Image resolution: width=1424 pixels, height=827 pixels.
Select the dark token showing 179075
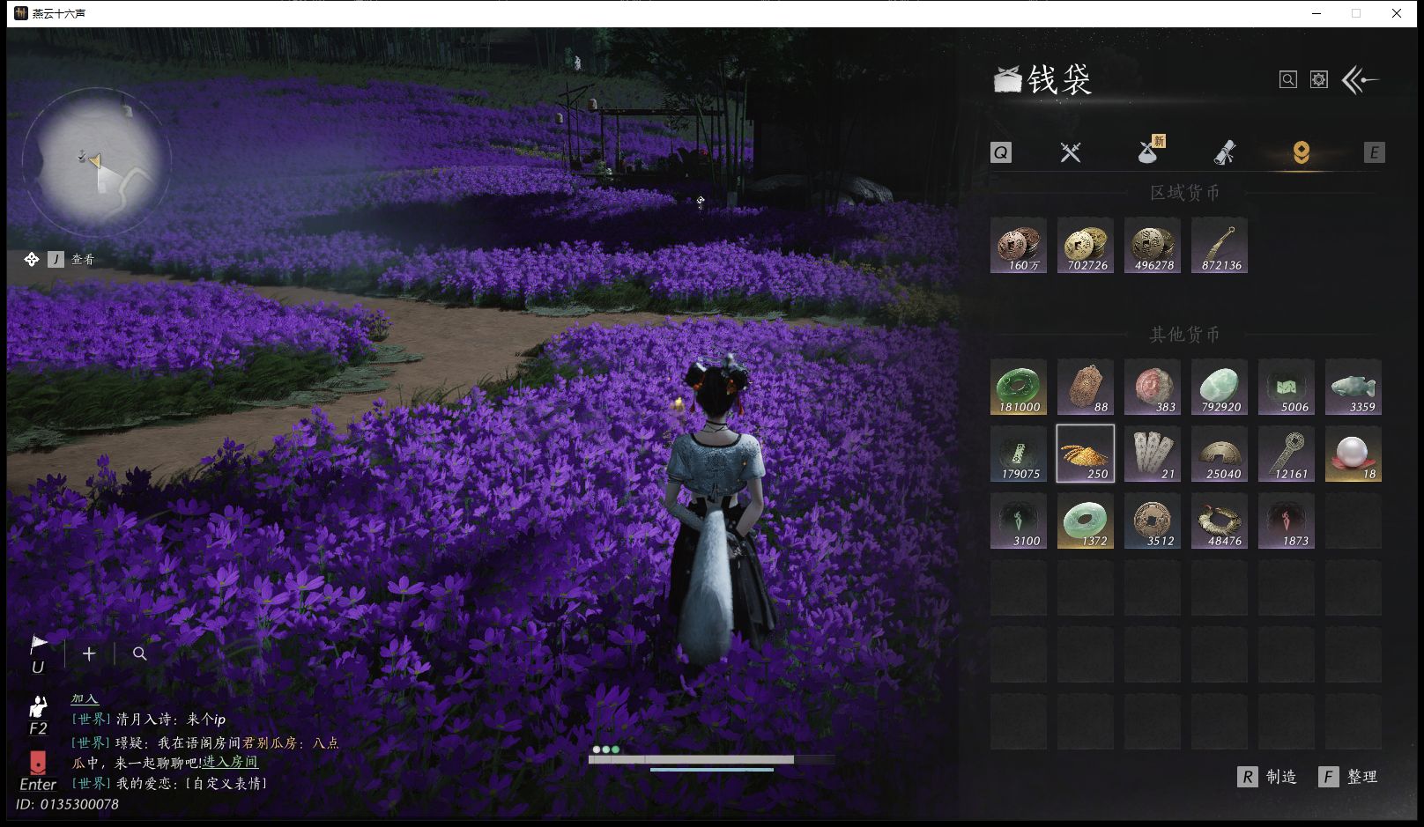(x=1019, y=454)
